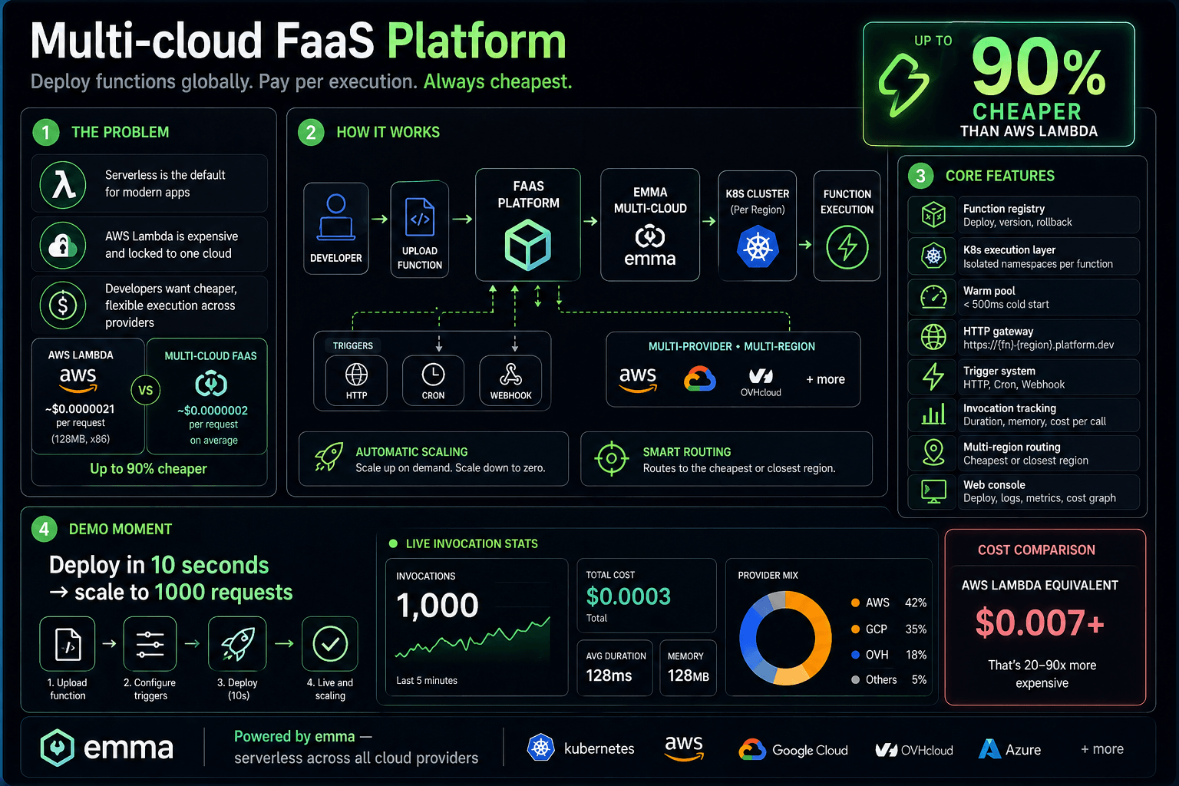This screenshot has height=786, width=1179.
Task: Click the 'https://{fn}-{region}.platform.dev' text
Action: [1039, 345]
